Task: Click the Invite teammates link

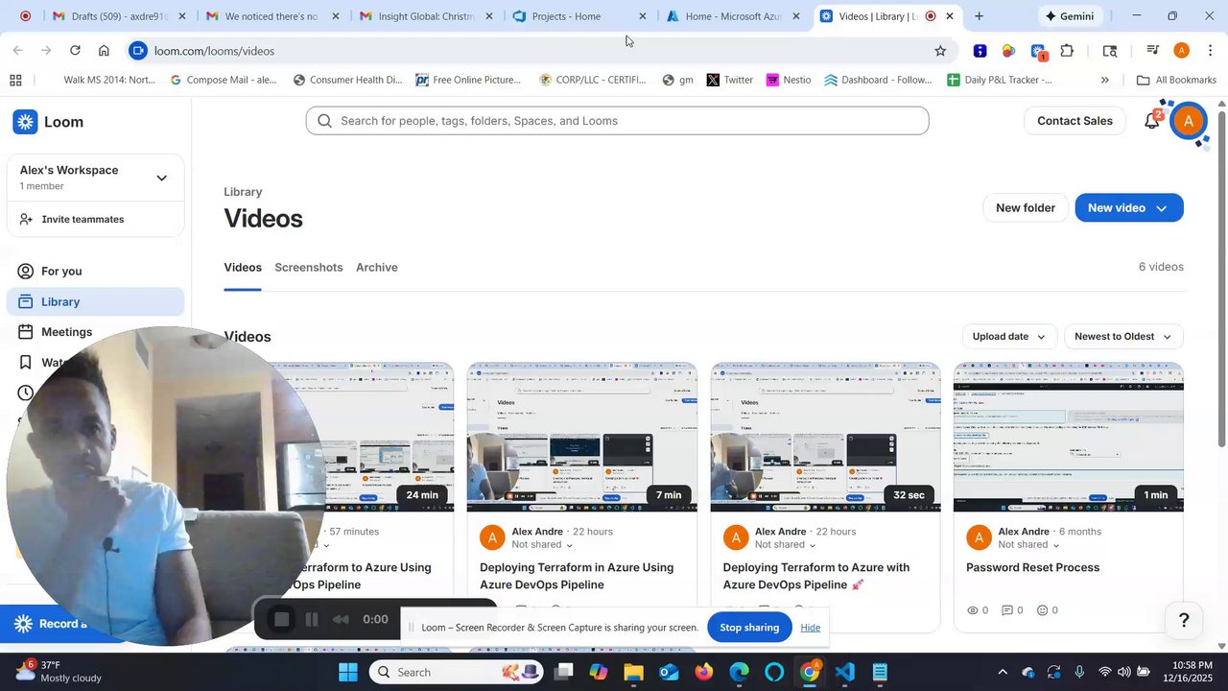Action: click(x=83, y=219)
